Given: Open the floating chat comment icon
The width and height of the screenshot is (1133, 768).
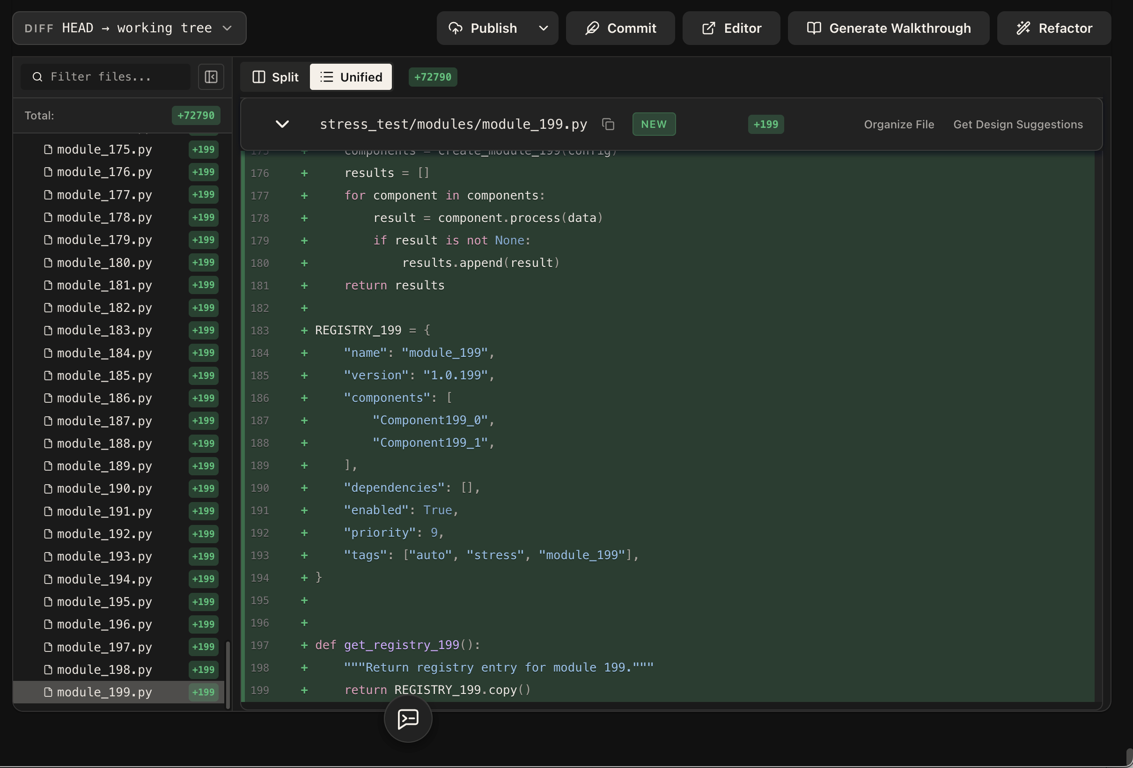Looking at the screenshot, I should pos(408,718).
